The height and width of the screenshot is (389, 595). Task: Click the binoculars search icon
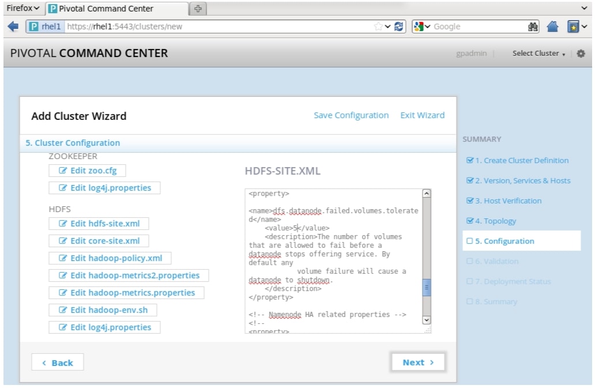(x=533, y=27)
